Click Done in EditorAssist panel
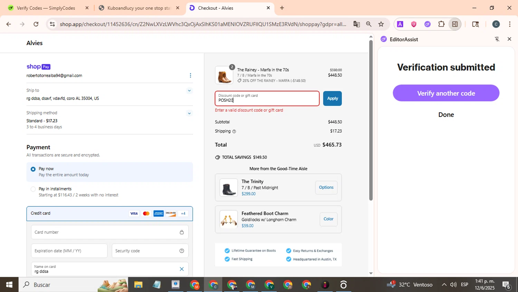The image size is (518, 292). tap(446, 115)
